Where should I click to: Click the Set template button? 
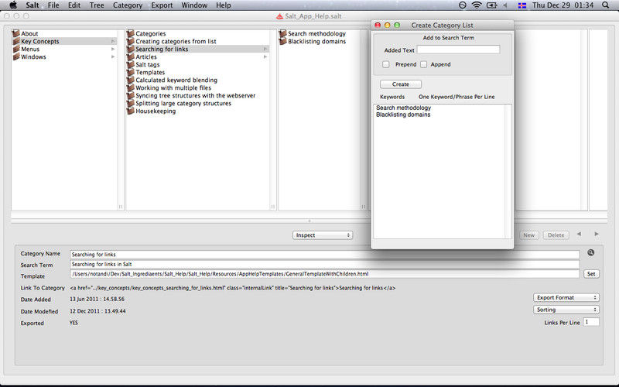(x=591, y=274)
